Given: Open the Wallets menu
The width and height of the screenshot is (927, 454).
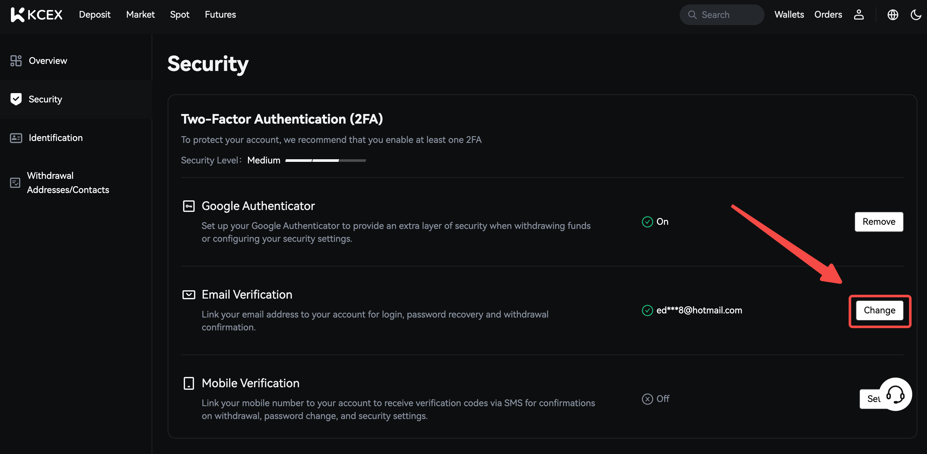Looking at the screenshot, I should pos(789,15).
